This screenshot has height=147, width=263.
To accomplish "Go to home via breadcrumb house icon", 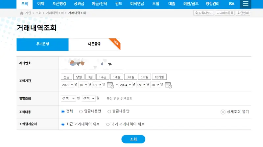I will pos(22,13).
